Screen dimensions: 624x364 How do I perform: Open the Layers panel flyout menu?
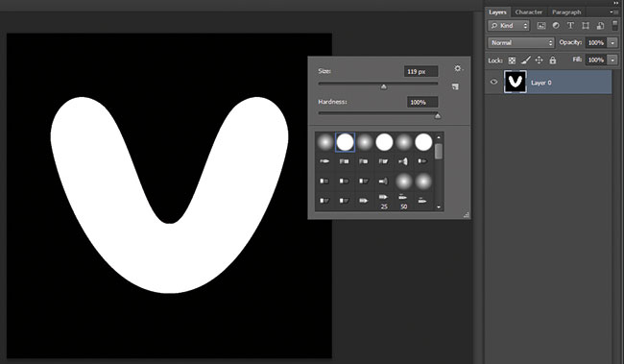pos(614,12)
